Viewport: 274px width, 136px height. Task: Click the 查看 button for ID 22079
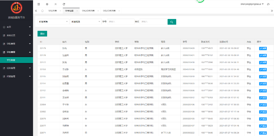pos(263,119)
